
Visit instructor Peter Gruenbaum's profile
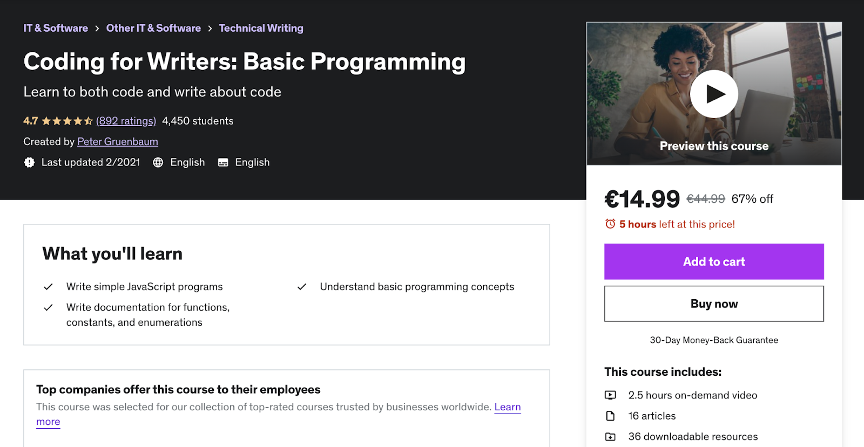[x=118, y=142]
